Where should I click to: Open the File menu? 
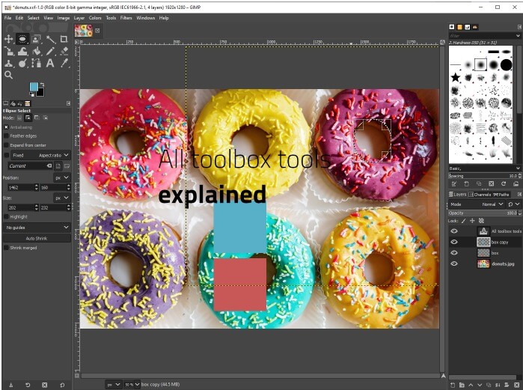tap(7, 18)
